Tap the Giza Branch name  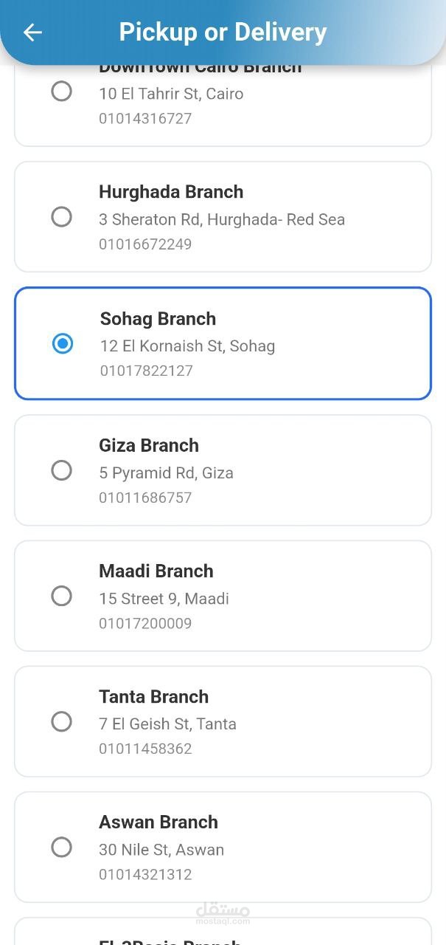pos(149,445)
